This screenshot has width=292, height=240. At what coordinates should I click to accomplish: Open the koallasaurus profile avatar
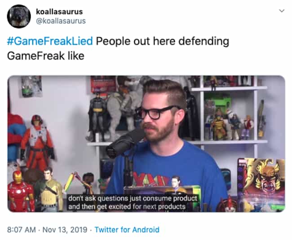19,16
